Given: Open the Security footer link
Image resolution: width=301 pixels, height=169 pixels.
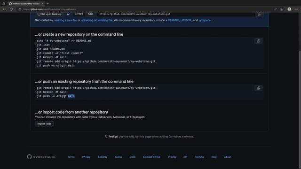Looking at the screenshot, I should click(103, 157).
